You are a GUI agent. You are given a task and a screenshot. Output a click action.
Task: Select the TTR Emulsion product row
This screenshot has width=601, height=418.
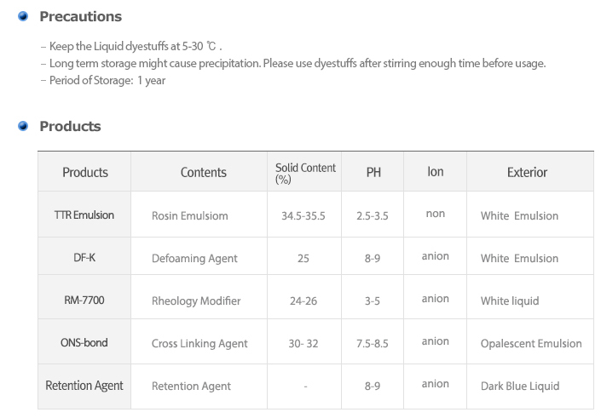click(x=315, y=215)
